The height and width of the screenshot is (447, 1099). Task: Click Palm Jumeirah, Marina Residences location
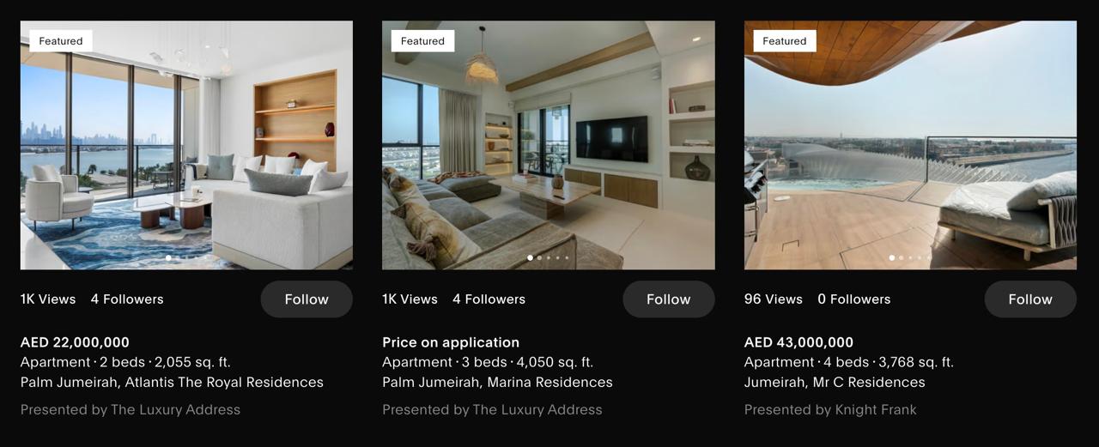pyautogui.click(x=497, y=383)
